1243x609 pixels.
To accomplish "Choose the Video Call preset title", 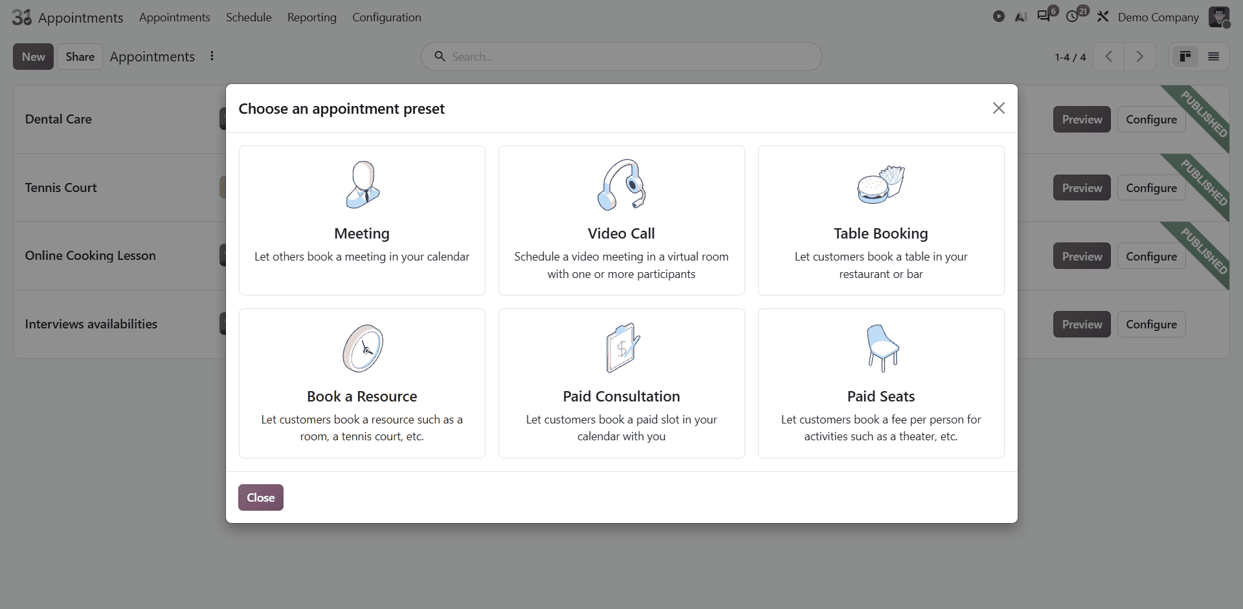I will pyautogui.click(x=621, y=233).
